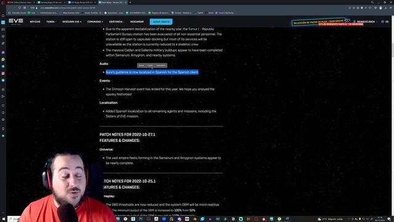Click the Buscar option in selection popup
This screenshot has height=222, width=394.
click(141, 65)
